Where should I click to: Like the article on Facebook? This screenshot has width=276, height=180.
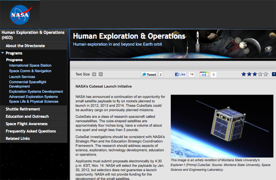(180, 74)
